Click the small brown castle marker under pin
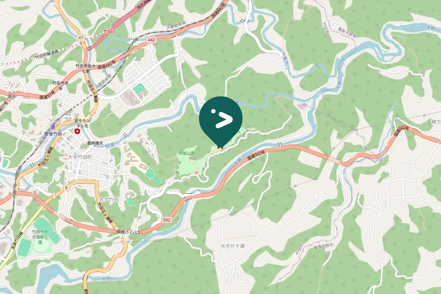Screen dimensions: 441x294 click(x=221, y=146)
